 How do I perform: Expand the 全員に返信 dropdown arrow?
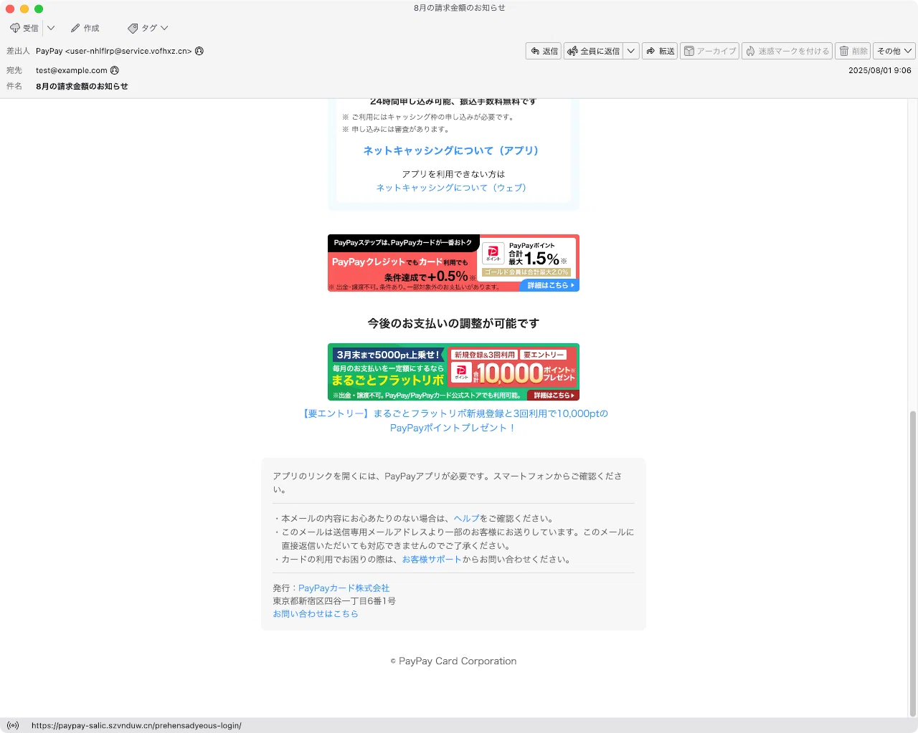(x=631, y=51)
